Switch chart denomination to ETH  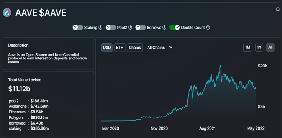tap(120, 48)
